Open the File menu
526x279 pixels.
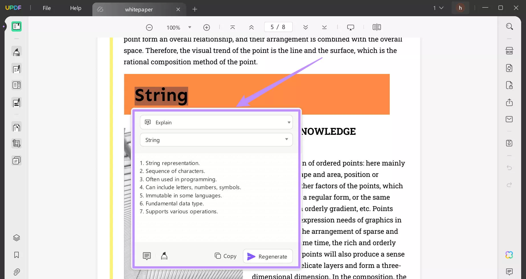click(x=47, y=8)
